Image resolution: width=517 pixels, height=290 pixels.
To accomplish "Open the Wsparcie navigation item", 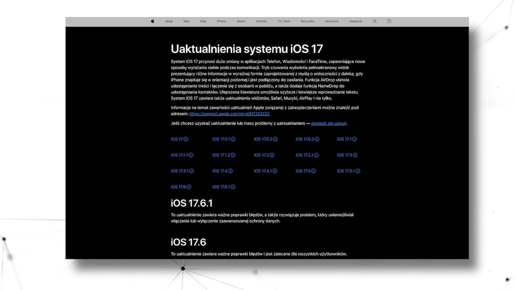I will 355,21.
